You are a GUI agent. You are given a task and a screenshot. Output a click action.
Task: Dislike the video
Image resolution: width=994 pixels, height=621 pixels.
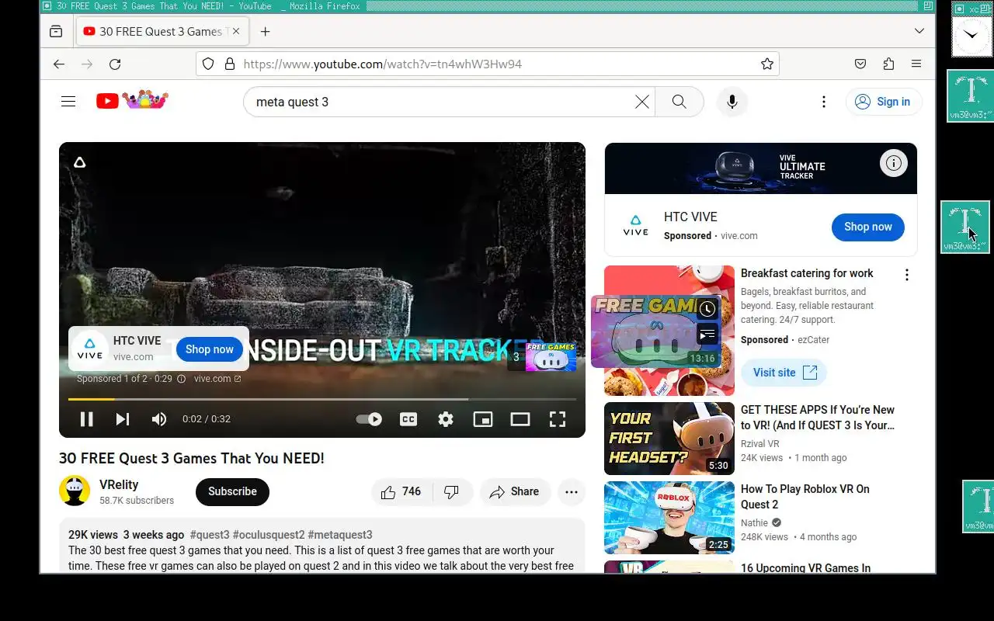(451, 491)
